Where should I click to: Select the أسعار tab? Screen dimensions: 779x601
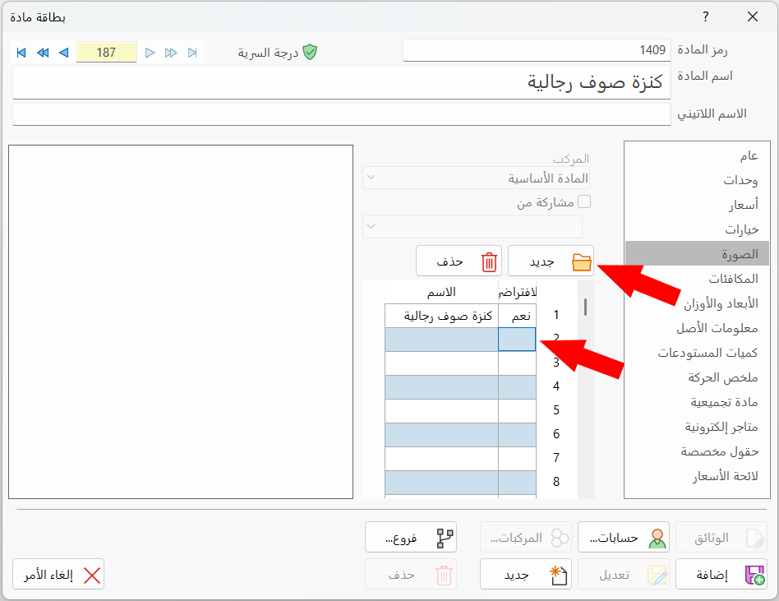coord(697,205)
